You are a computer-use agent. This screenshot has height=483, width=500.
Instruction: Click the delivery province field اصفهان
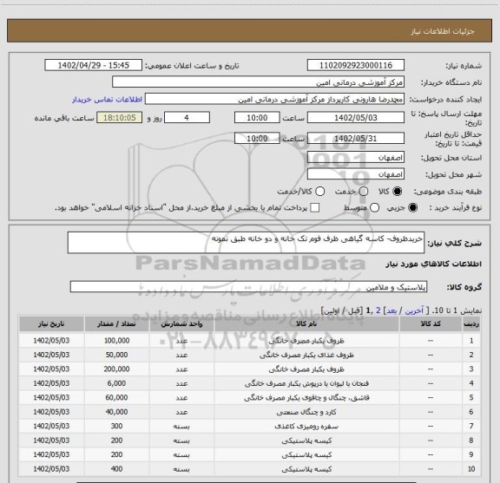click(356, 158)
